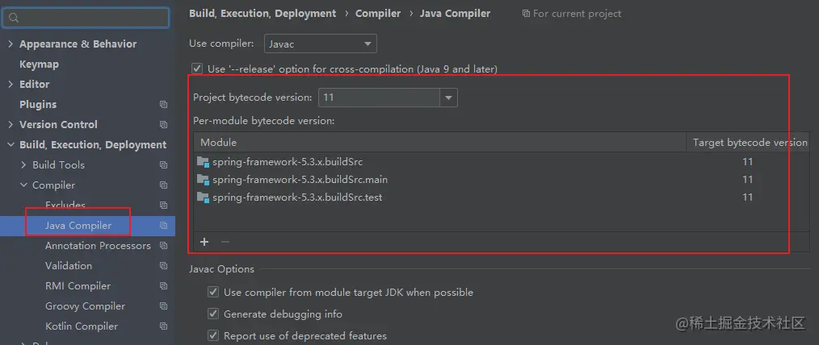Click project-level icon beside Groovy Compiler
This screenshot has width=819, height=345.
pos(163,306)
